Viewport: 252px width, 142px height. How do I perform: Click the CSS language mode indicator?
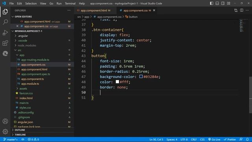pyautogui.click(x=202, y=139)
